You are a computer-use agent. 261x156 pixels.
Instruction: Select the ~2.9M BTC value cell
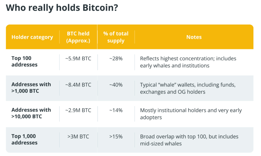point(78,110)
